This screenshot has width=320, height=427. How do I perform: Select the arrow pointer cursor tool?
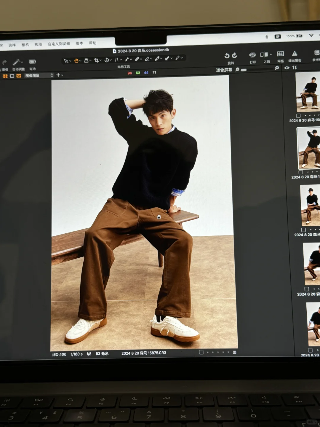[66, 61]
